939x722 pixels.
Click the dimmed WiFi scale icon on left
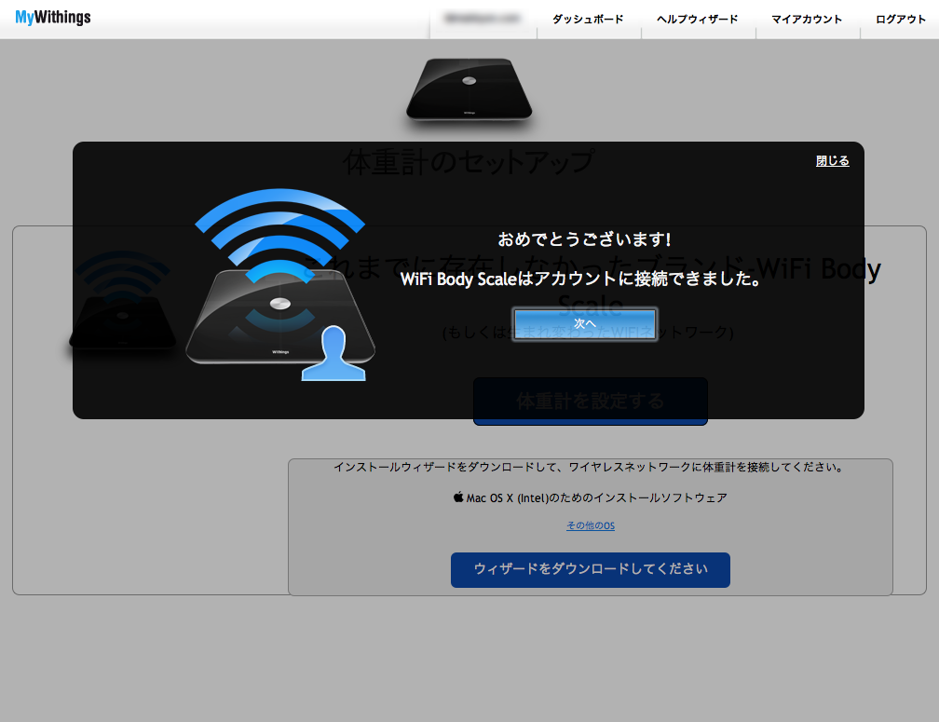tap(123, 300)
